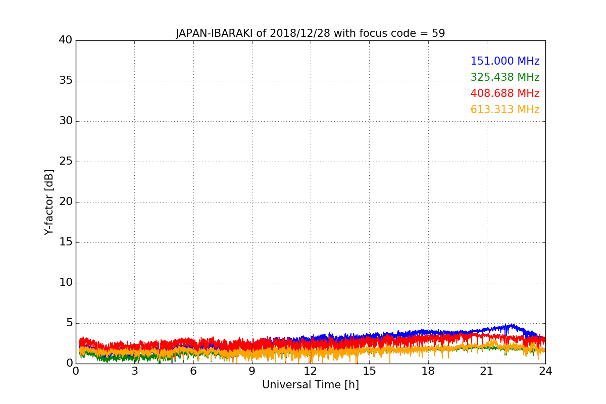
Task: Click the y-axis tick label 20
Action: click(66, 202)
